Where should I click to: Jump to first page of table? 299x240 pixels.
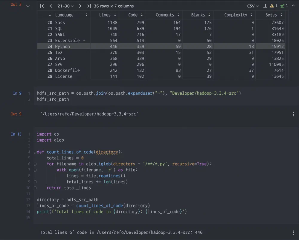pos(42,6)
